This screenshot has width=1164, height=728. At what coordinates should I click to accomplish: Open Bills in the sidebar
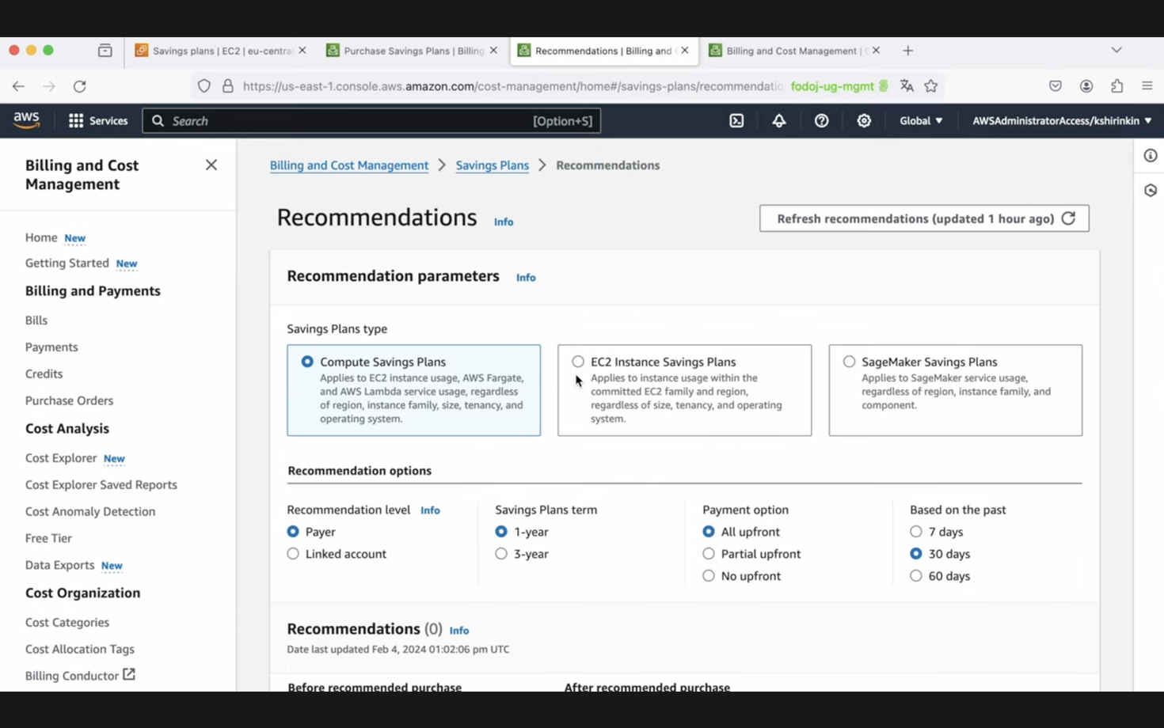pos(36,320)
